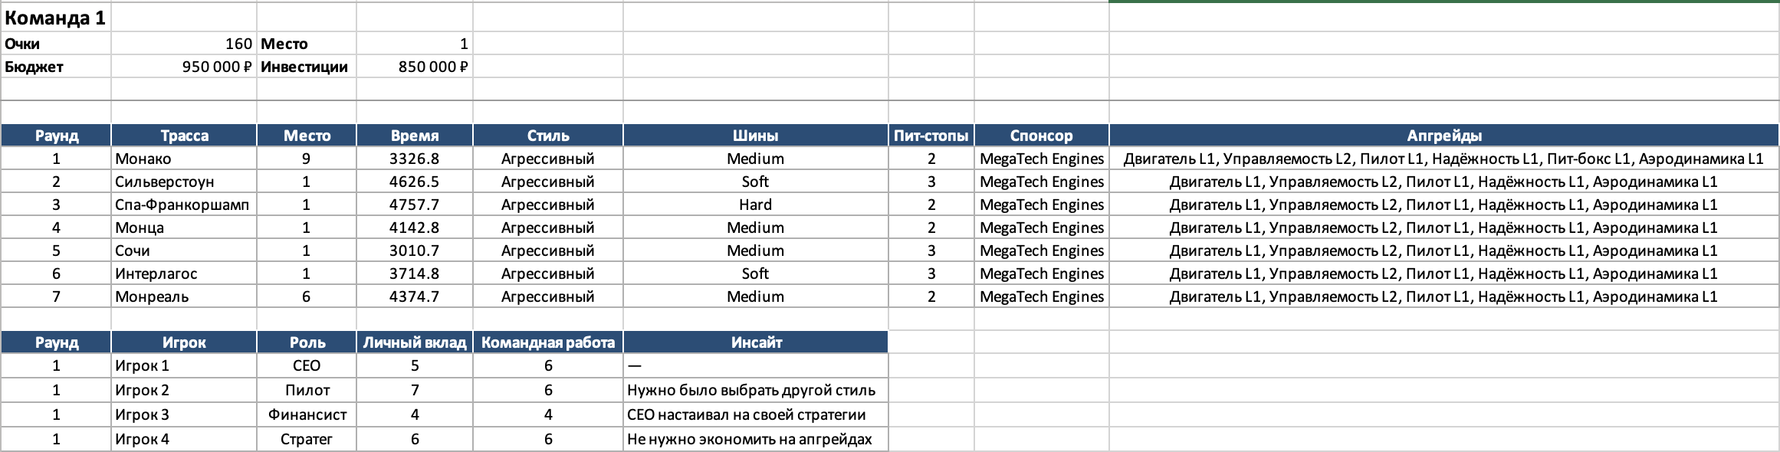Select the "Hard" tires cell
Screen dimensions: 1780x452
(x=755, y=205)
